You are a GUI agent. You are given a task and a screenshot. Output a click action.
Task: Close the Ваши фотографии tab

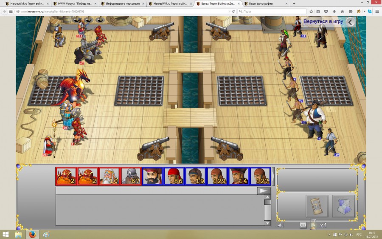[286, 4]
